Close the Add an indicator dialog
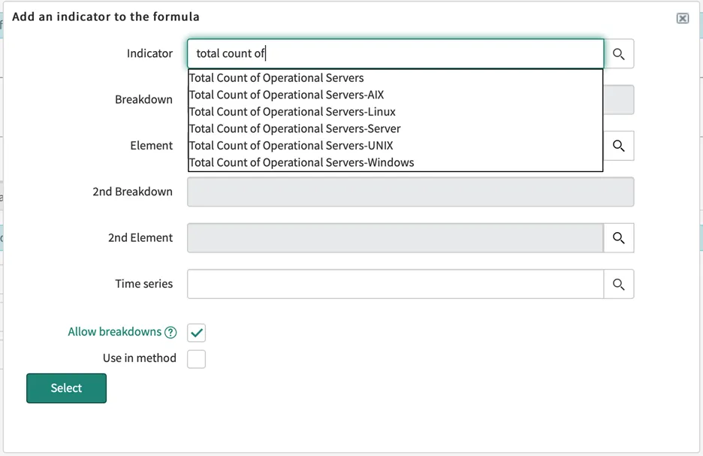 (682, 18)
